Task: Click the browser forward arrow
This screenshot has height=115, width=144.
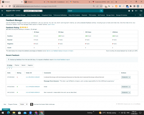Action: tap(6, 6)
